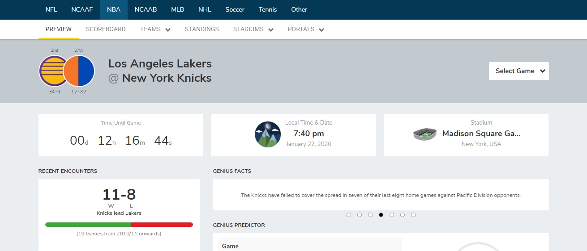
Task: Click the green-red win-loss bar
Action: [119, 225]
